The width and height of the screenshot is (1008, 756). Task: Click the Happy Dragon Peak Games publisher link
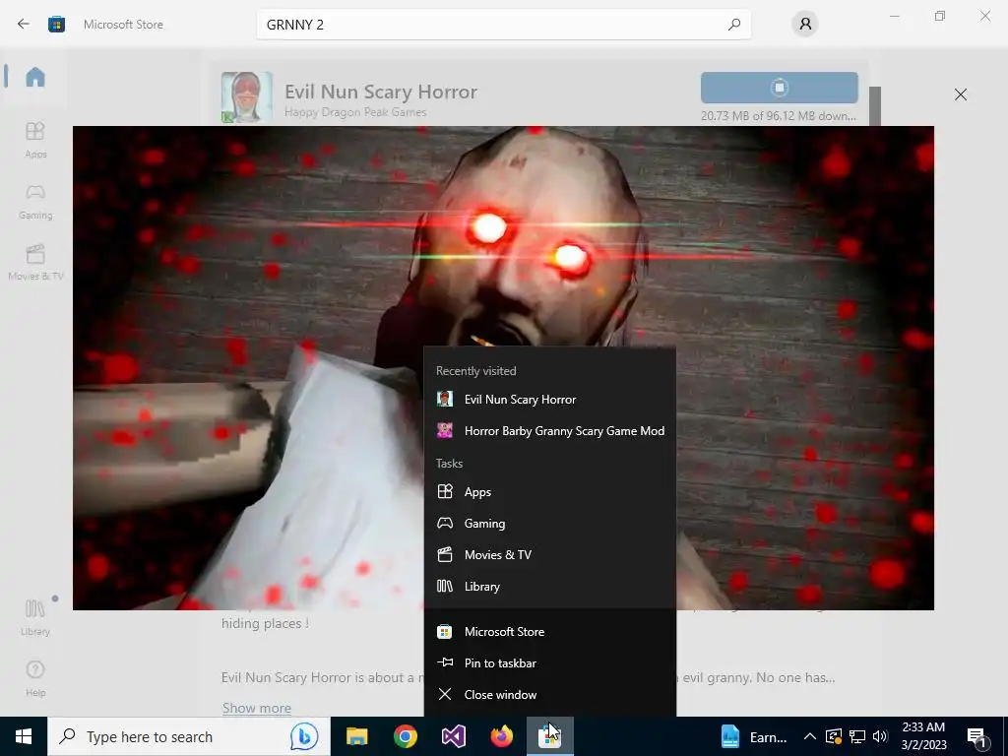pyautogui.click(x=355, y=112)
